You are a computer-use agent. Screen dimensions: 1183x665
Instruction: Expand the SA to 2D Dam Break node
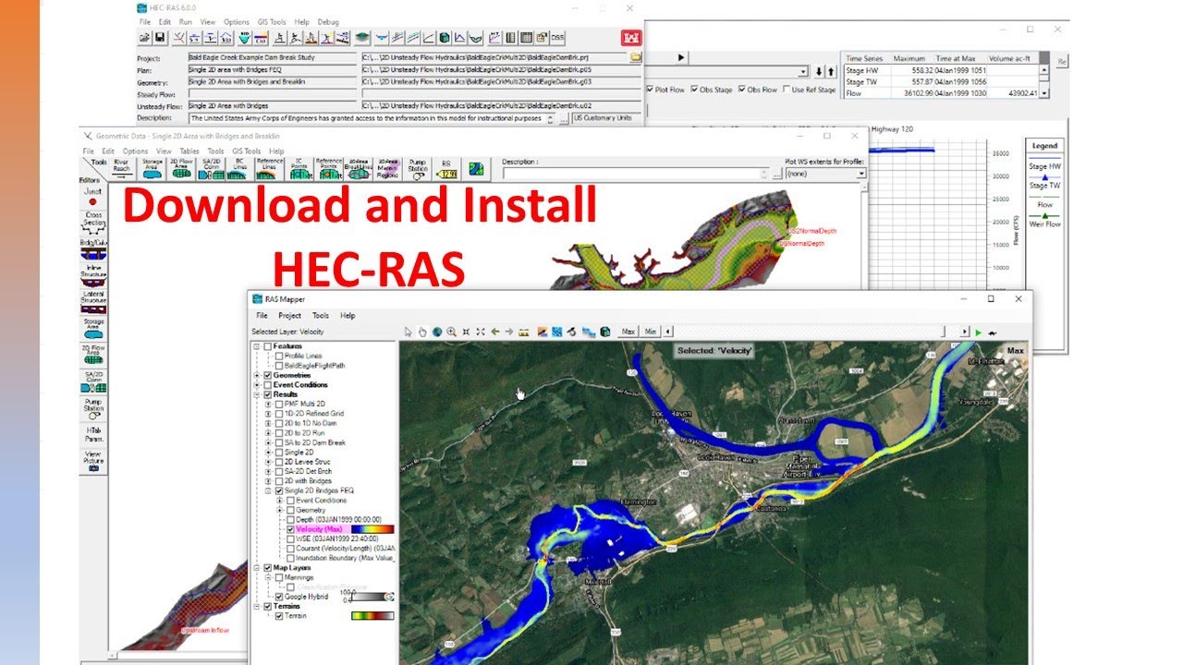(x=268, y=442)
